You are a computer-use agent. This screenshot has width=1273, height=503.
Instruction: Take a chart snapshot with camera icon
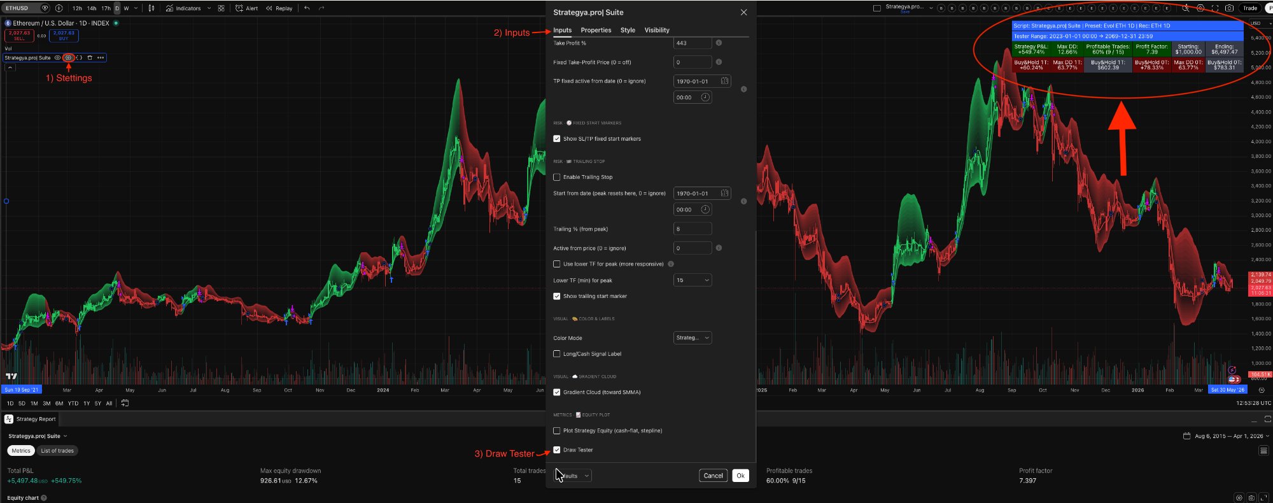pyautogui.click(x=1230, y=8)
